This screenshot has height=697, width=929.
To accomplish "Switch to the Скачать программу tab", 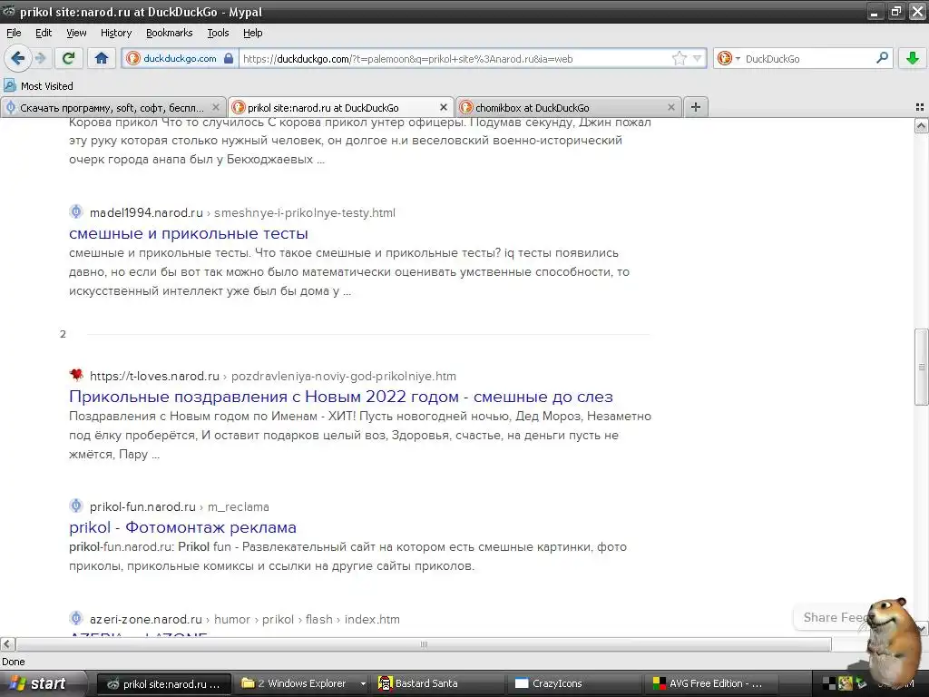I will click(x=112, y=107).
